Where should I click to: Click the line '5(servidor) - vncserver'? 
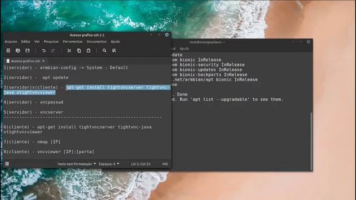tap(33, 112)
